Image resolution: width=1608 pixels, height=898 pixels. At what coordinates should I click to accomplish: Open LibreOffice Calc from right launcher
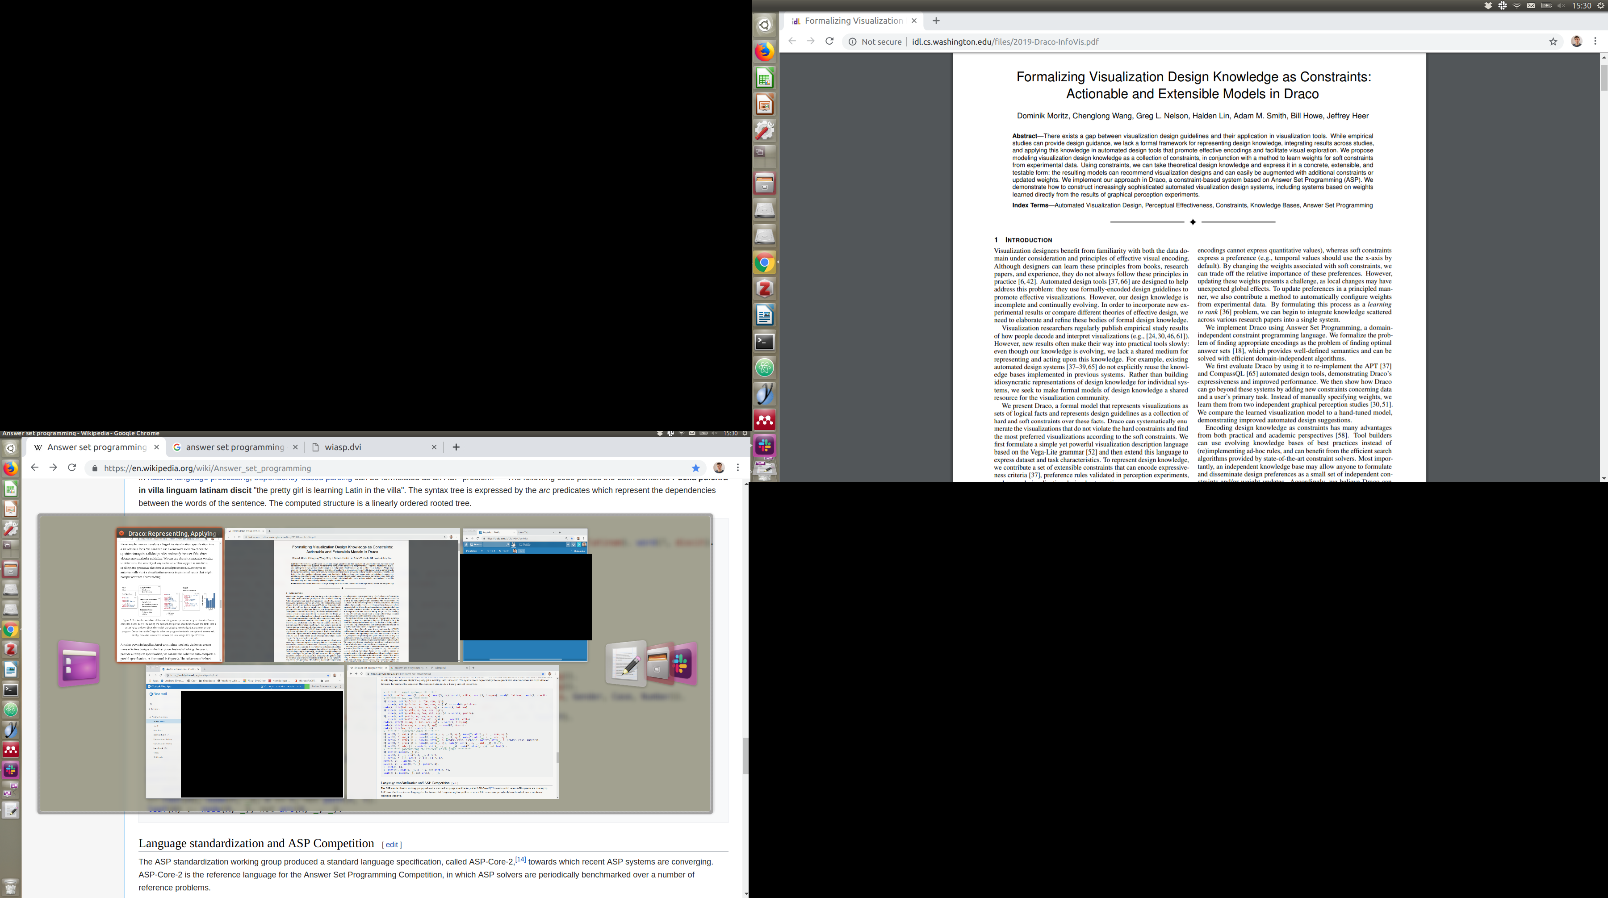765,78
